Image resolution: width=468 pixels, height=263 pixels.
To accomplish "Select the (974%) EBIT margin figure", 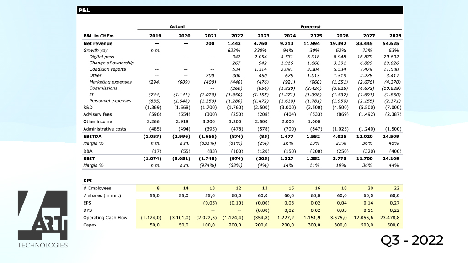I will pos(207,165).
